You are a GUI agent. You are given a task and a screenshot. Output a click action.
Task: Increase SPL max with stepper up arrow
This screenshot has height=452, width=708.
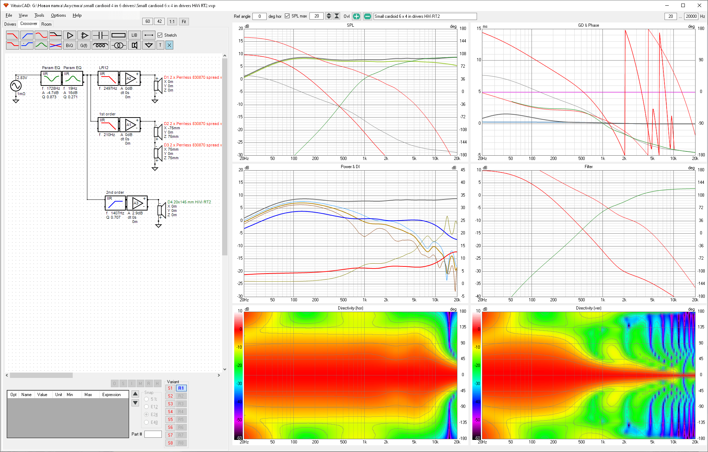tap(329, 15)
